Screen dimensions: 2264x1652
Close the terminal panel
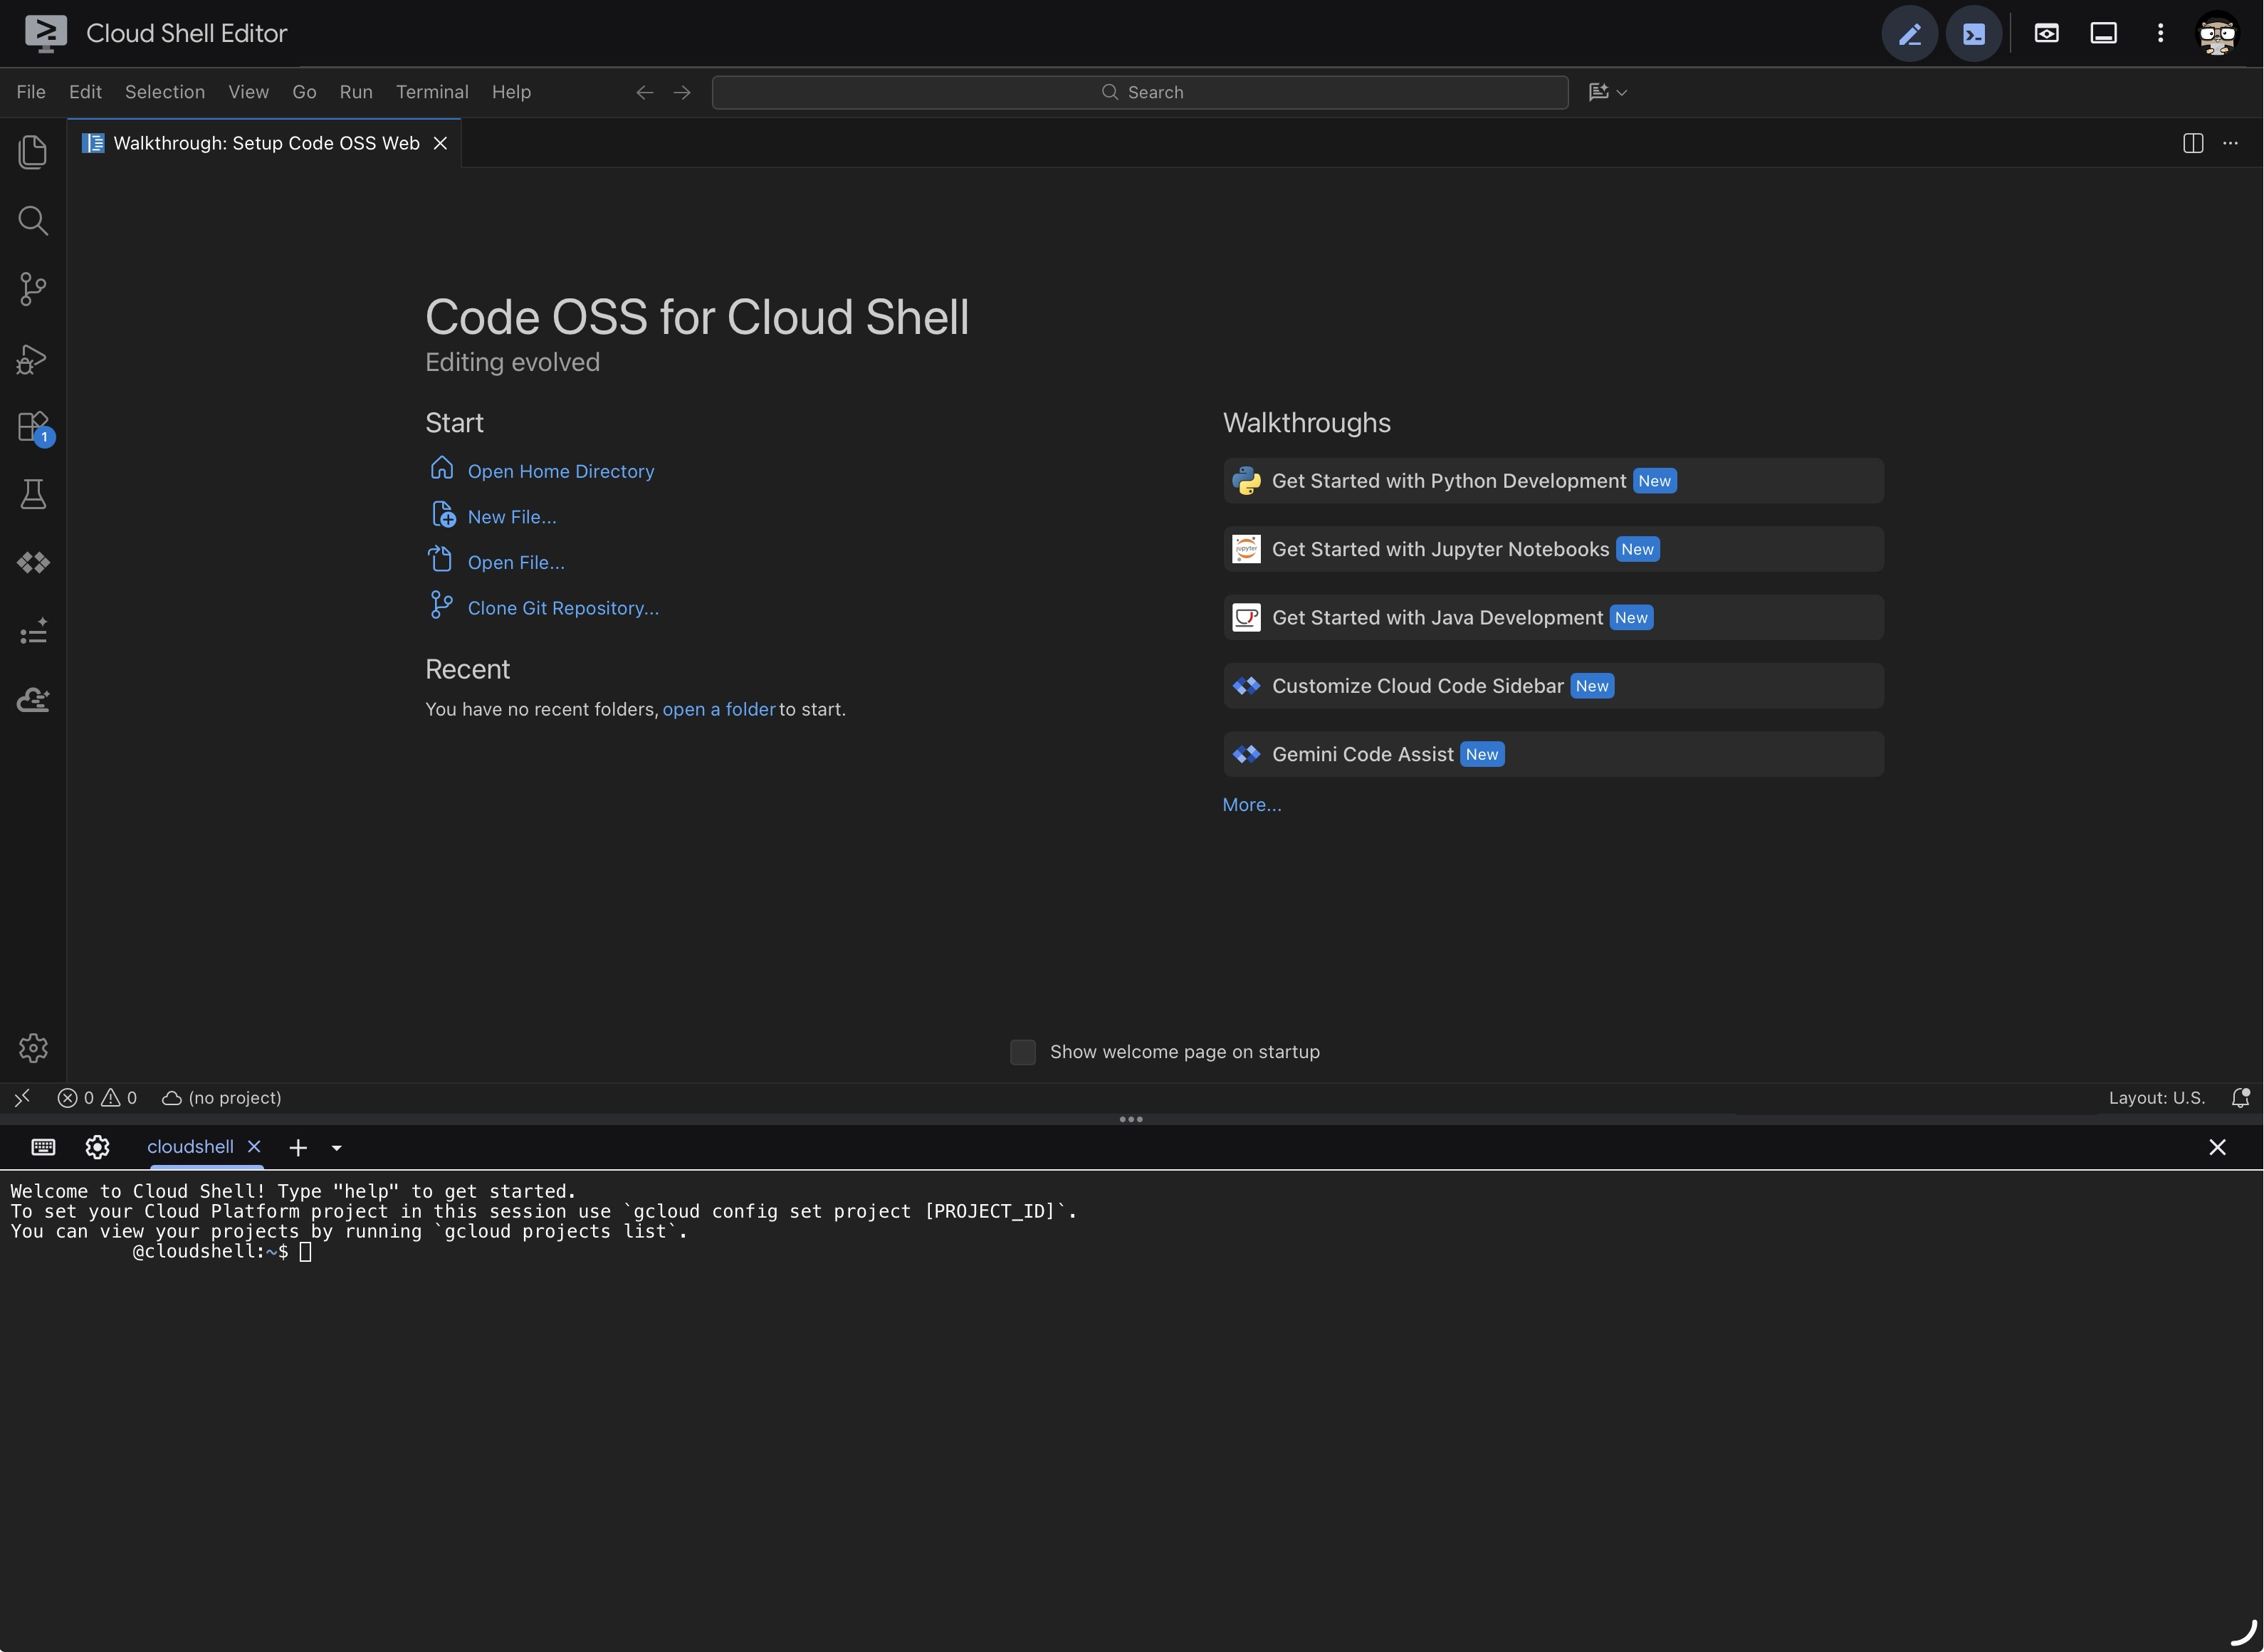coord(2217,1147)
